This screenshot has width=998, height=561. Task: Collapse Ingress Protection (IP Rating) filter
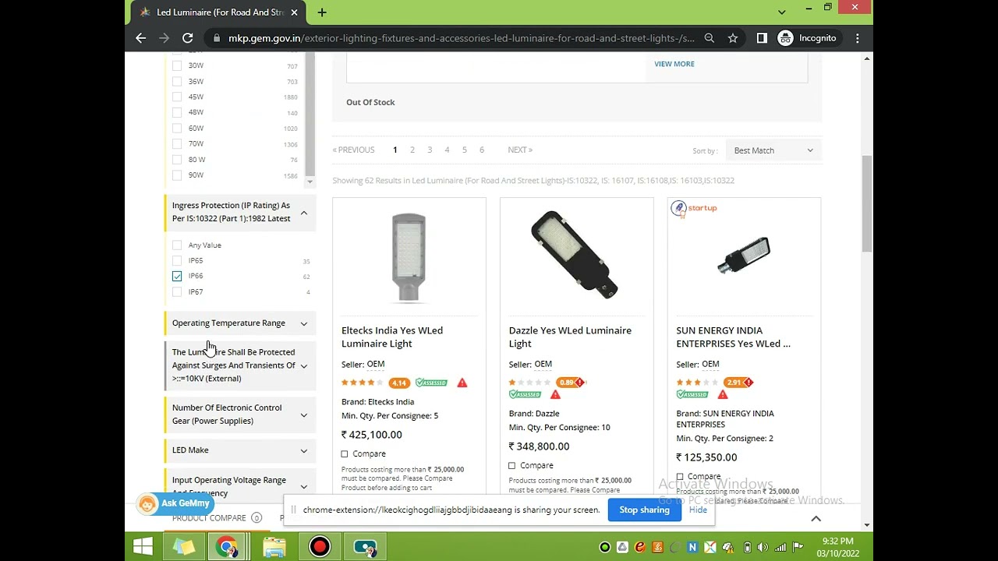pos(240,212)
